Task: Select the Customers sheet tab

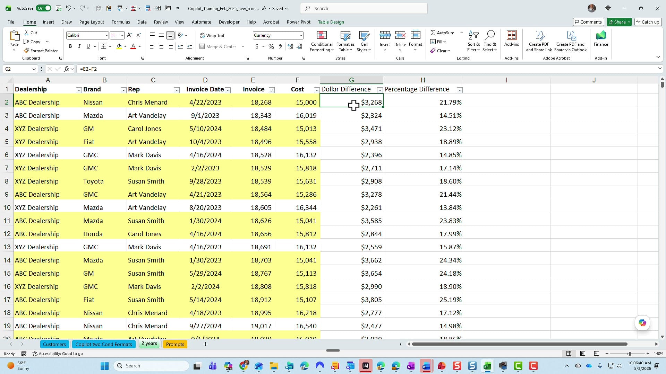Action: pyautogui.click(x=54, y=344)
